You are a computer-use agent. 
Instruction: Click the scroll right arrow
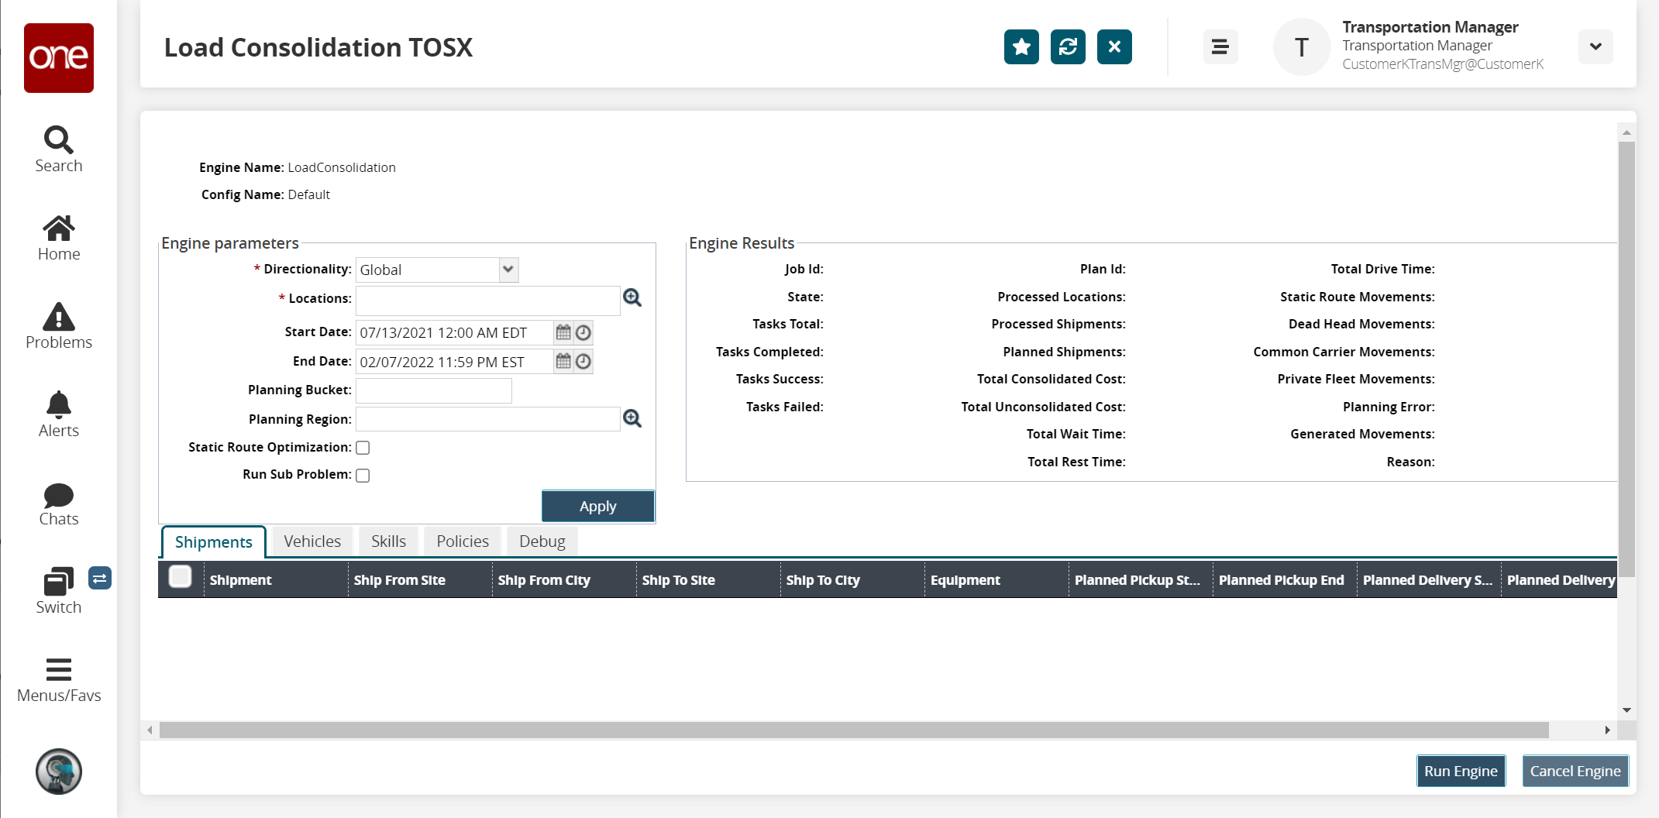click(1608, 730)
